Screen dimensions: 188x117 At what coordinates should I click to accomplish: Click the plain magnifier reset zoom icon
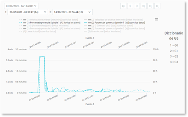[157, 6]
